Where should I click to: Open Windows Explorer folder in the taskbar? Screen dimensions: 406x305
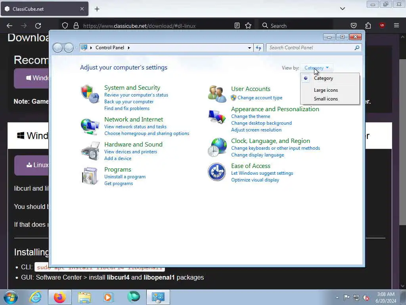84,297
